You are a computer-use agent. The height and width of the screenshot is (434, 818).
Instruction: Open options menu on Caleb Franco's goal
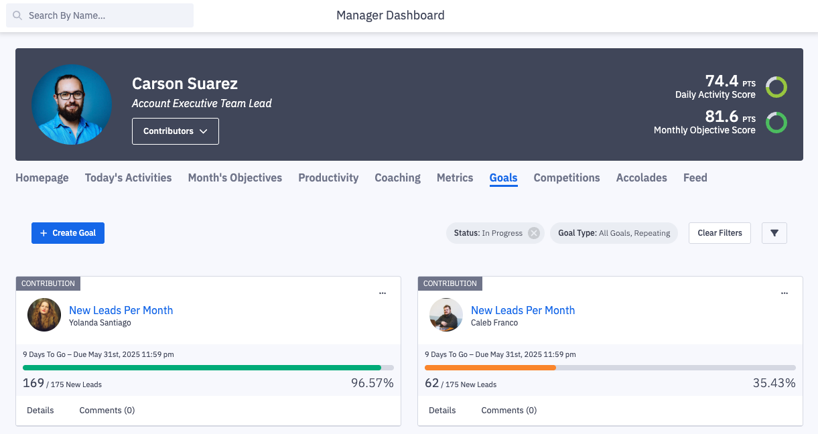click(x=785, y=293)
